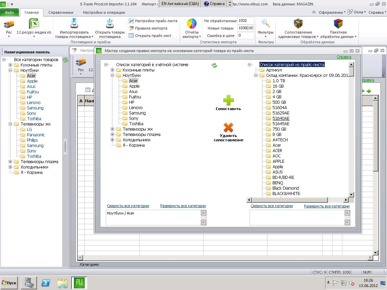Click EN Английский (США) language selector
This screenshot has height=290, width=387.
pos(180,4)
